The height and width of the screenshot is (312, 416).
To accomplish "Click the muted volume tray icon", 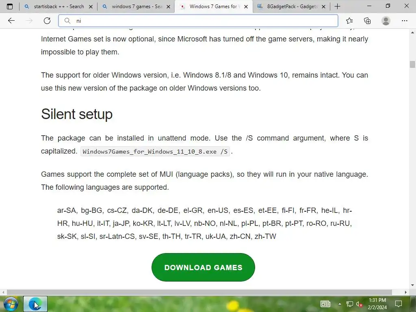I will click(x=359, y=304).
